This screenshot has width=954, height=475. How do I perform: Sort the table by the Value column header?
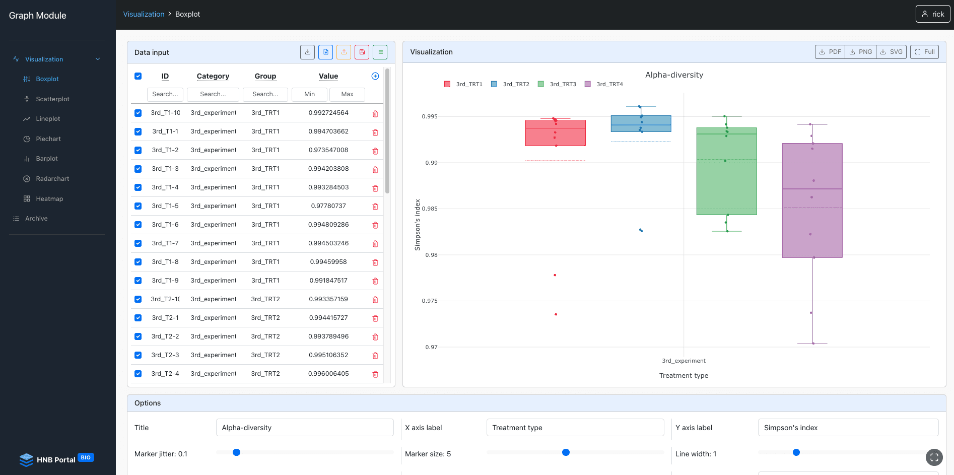pos(328,76)
